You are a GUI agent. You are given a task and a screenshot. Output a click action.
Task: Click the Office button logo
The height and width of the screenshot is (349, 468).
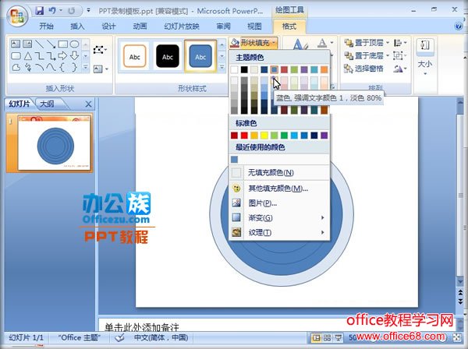click(x=17, y=16)
